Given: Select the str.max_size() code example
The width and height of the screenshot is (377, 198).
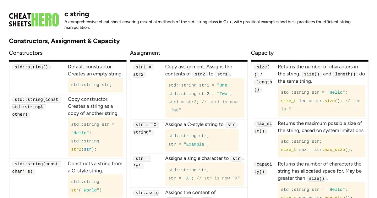Looking at the screenshot, I should tap(321, 146).
